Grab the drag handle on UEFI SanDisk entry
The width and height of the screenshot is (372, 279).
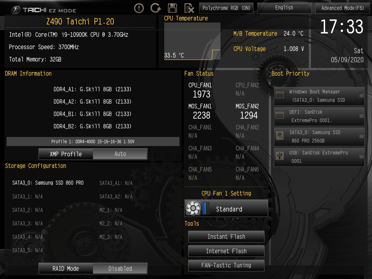click(x=361, y=116)
